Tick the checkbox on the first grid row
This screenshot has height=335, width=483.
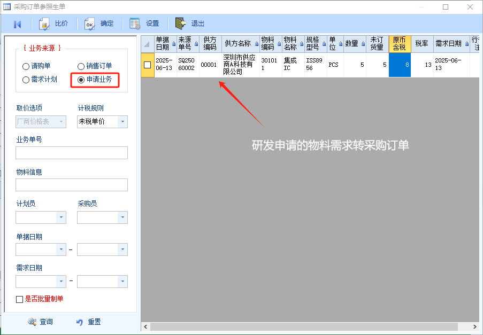click(x=147, y=65)
